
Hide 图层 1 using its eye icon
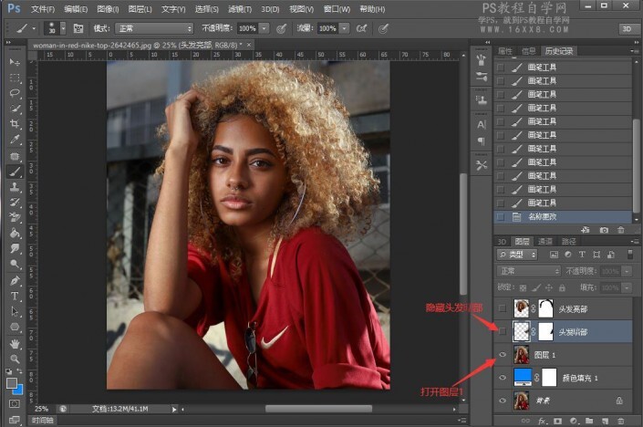pos(502,355)
